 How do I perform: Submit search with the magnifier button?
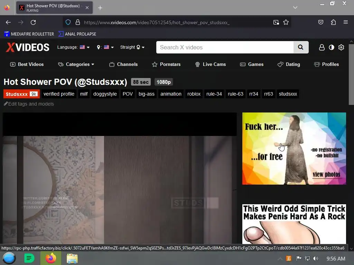tap(301, 47)
